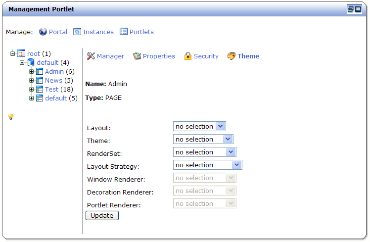This screenshot has width=370, height=242.
Task: Expand the Admin page node
Action: pos(31,71)
